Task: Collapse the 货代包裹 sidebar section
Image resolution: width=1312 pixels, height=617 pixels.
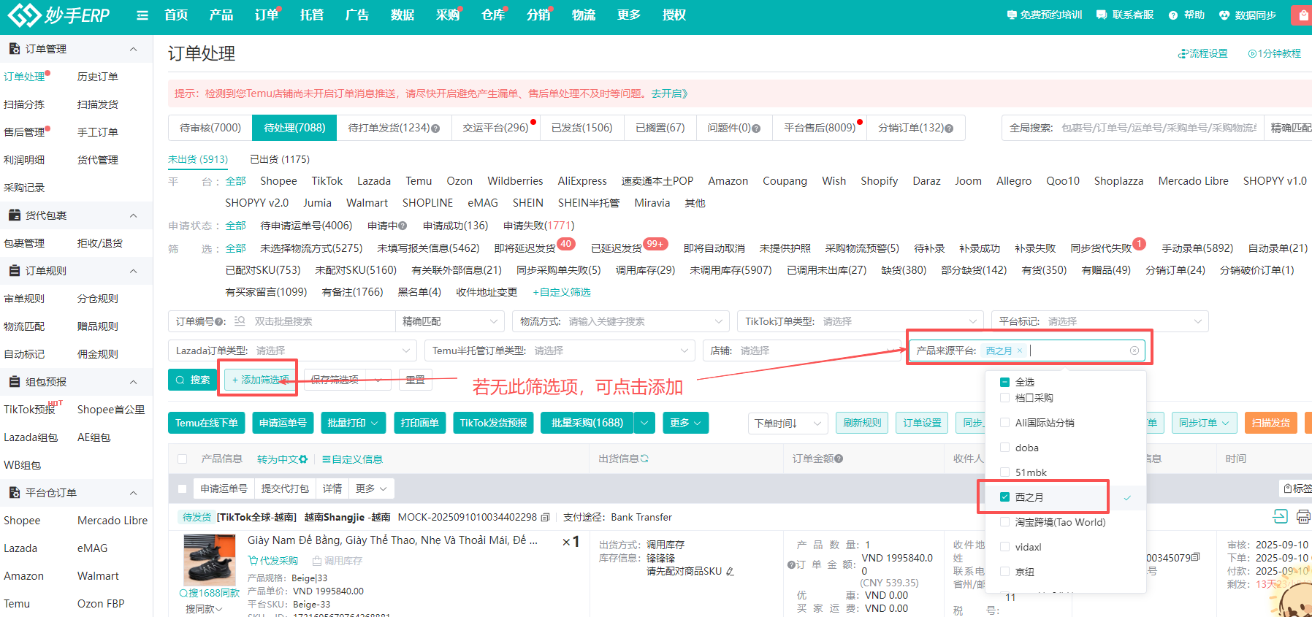Action: coord(133,215)
